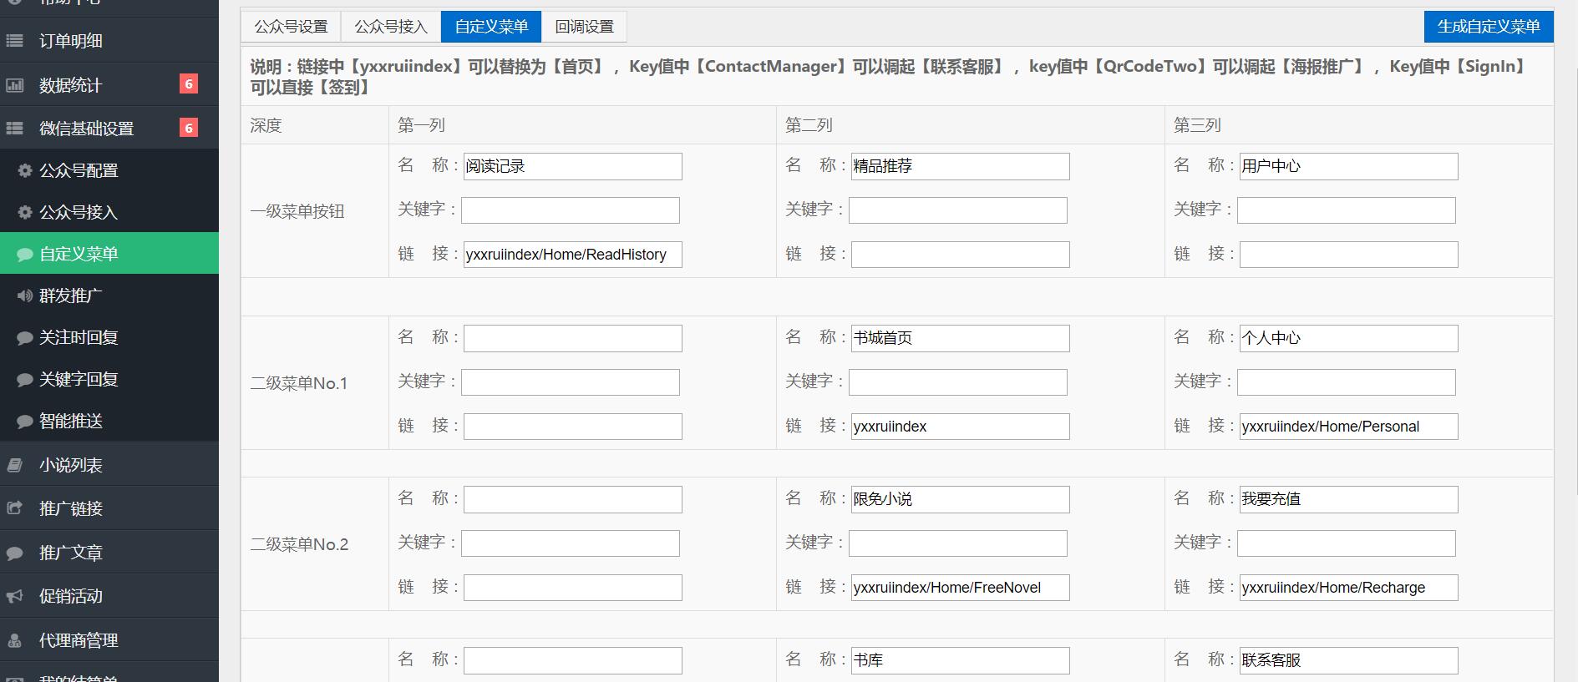
Task: Click second-column link field of 一级菜单按钮
Action: [x=961, y=255]
